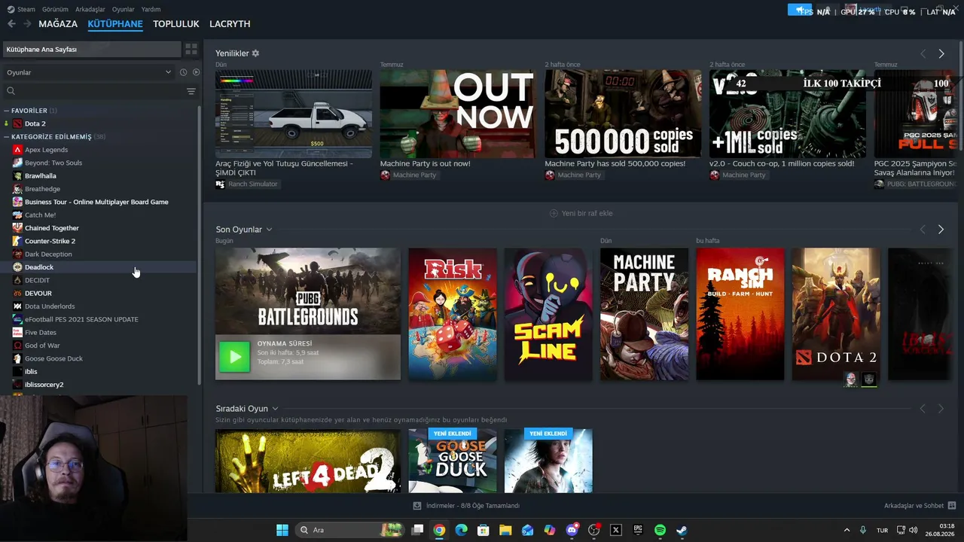
Task: Switch to the MAĞAZA tab
Action: [x=58, y=24]
